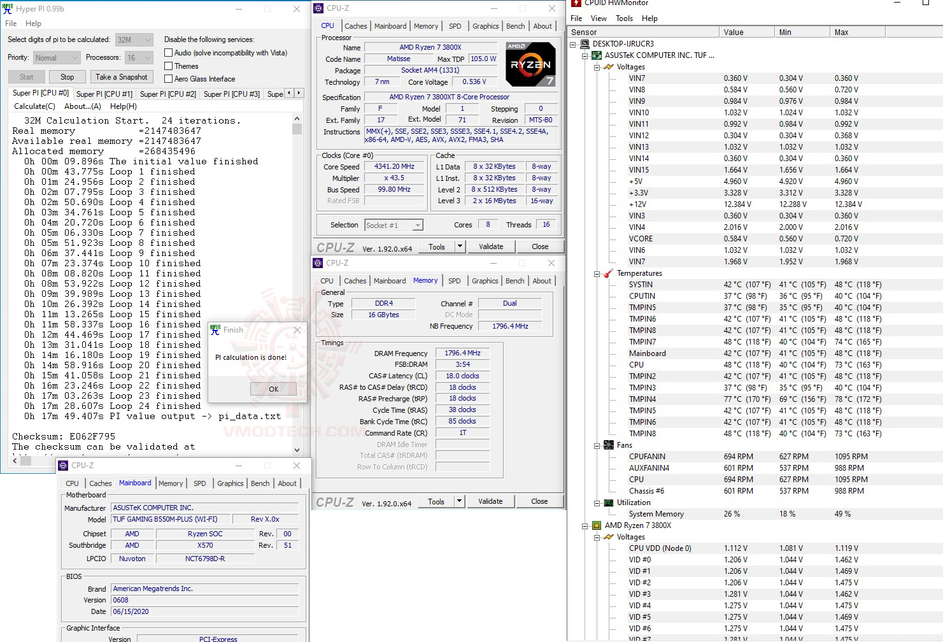Click the thermometer icon beside Temperatures
Screen dimensions: 943x642
point(608,273)
